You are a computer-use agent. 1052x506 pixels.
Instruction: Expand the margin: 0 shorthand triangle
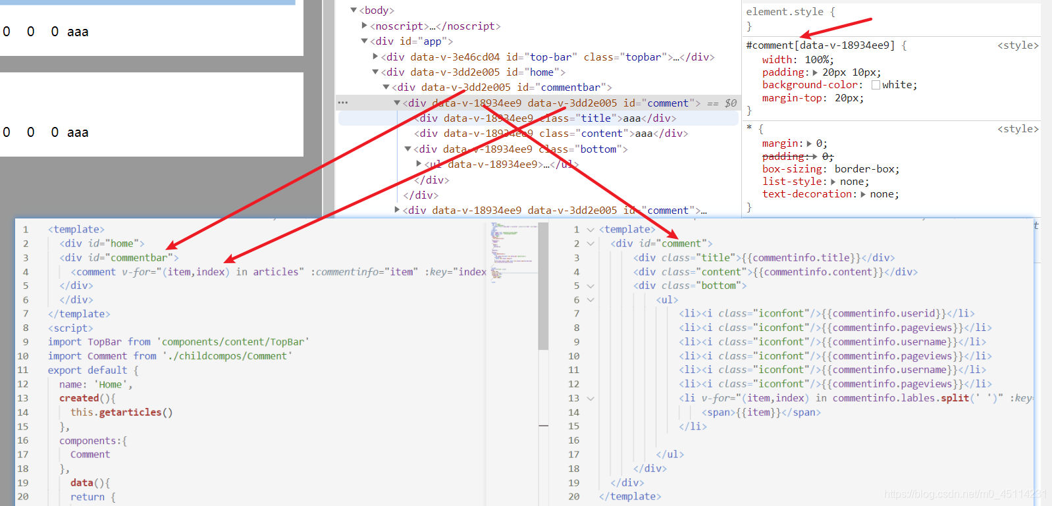[809, 143]
